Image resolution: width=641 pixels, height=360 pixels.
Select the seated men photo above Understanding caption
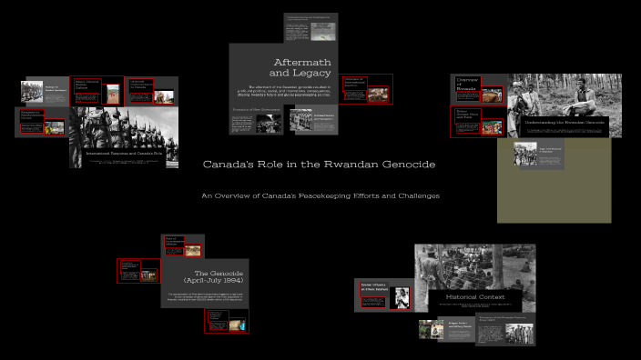click(x=565, y=95)
